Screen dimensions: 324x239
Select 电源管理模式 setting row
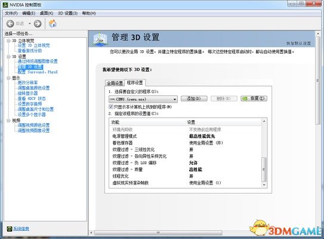[x=186, y=136]
